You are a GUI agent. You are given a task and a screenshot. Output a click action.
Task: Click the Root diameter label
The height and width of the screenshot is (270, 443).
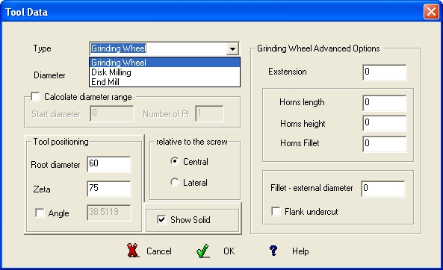click(55, 165)
